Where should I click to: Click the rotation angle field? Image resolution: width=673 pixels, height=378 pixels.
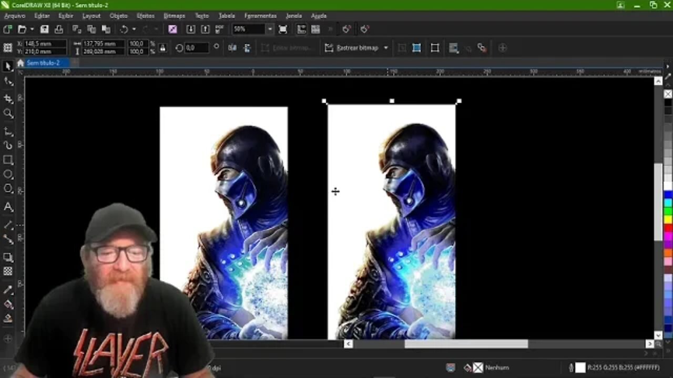tap(197, 48)
